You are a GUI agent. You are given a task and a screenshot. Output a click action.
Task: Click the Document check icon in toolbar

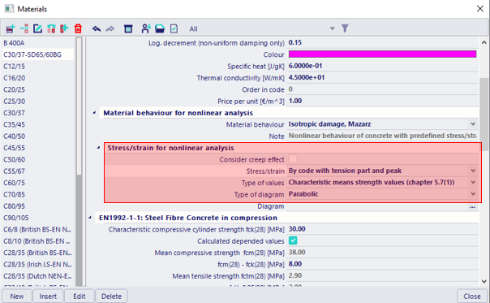coord(174,28)
